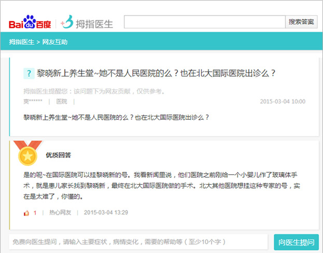Screen dimensions: 323x253
Task: Go to 拇指医生 in the breadcrumb
Action: tap(21, 42)
